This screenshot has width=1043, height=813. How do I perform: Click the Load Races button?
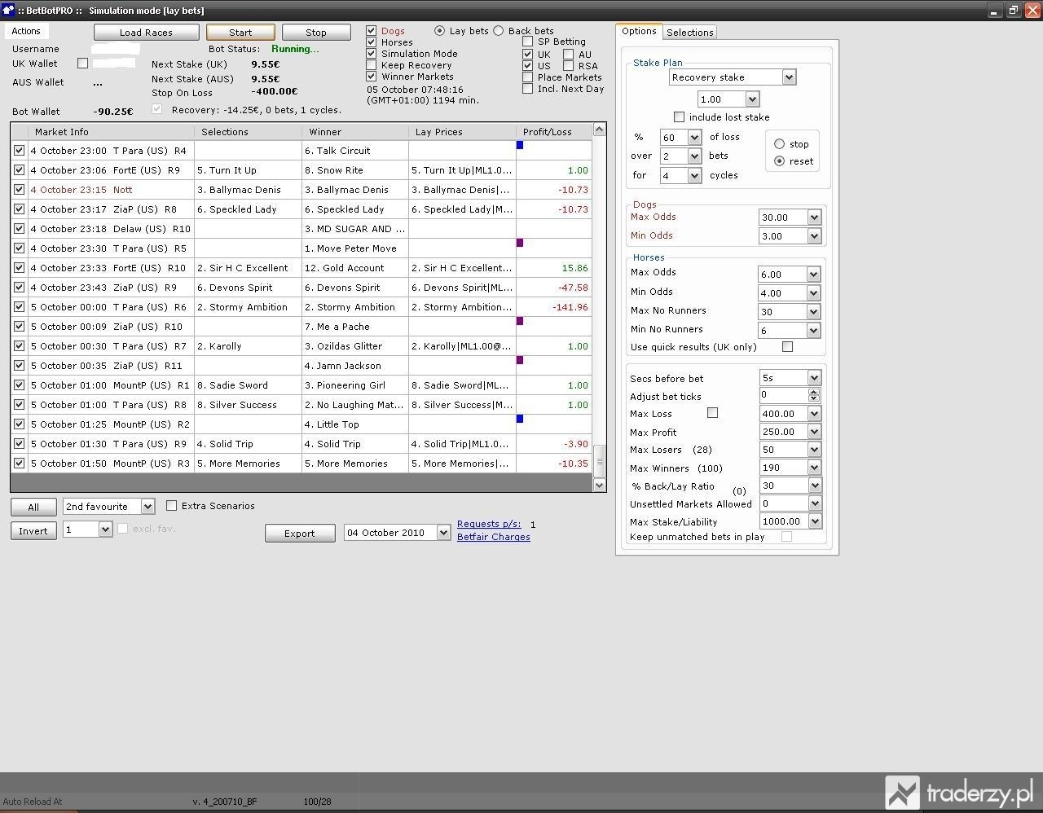point(146,33)
